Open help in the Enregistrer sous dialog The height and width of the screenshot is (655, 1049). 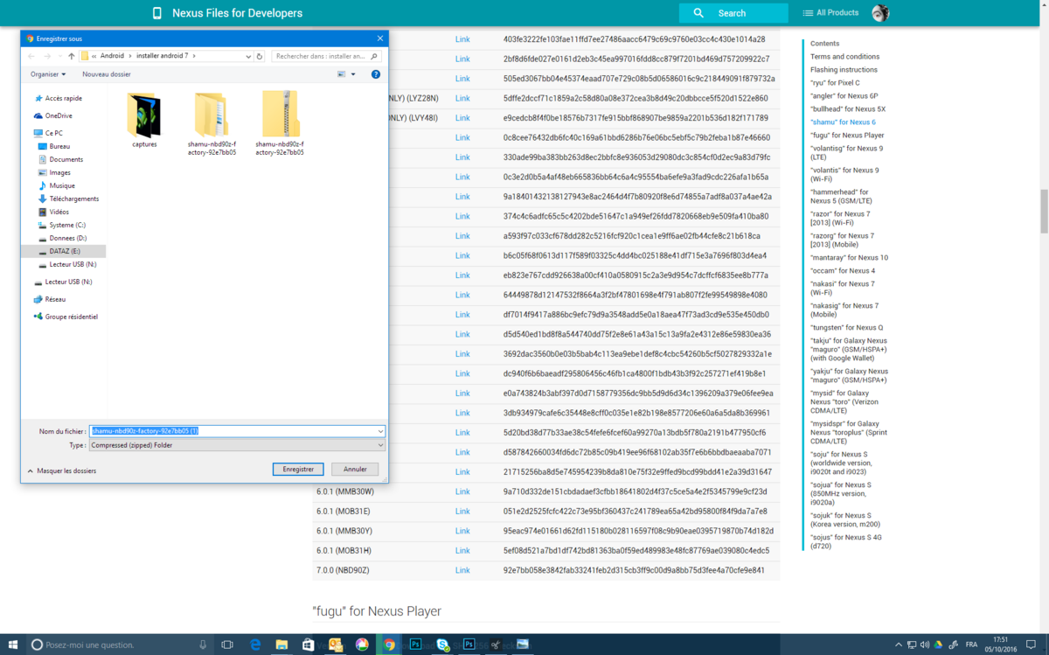coord(376,74)
